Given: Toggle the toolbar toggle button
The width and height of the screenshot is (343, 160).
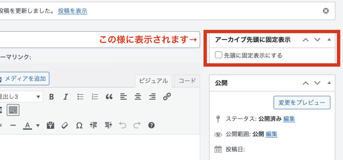Looking at the screenshot, I should coord(13,110).
